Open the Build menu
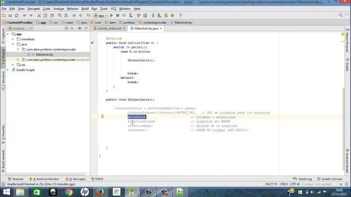 pos(85,9)
